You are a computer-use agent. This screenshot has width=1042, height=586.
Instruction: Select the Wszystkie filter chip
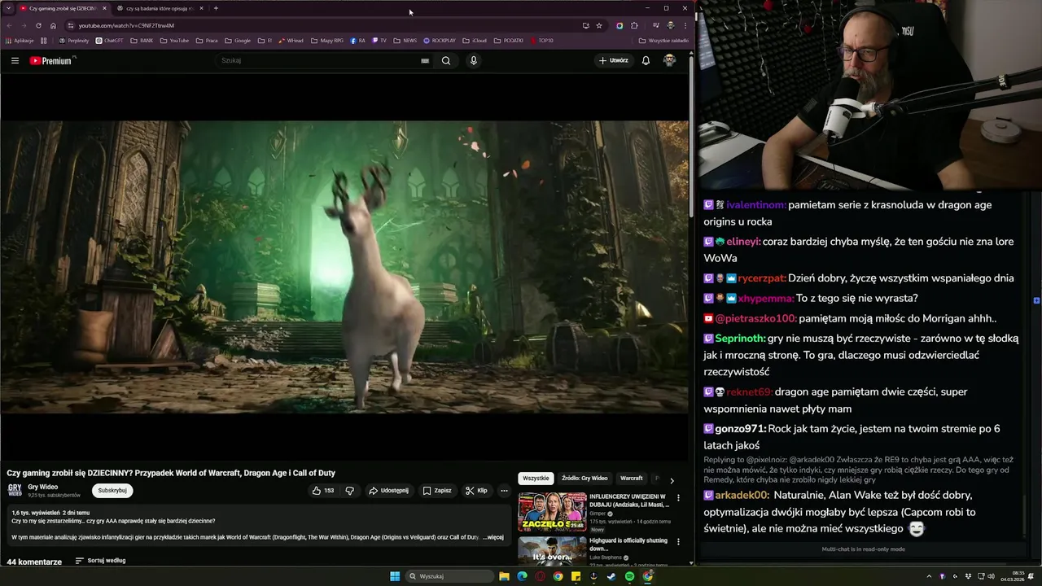536,479
